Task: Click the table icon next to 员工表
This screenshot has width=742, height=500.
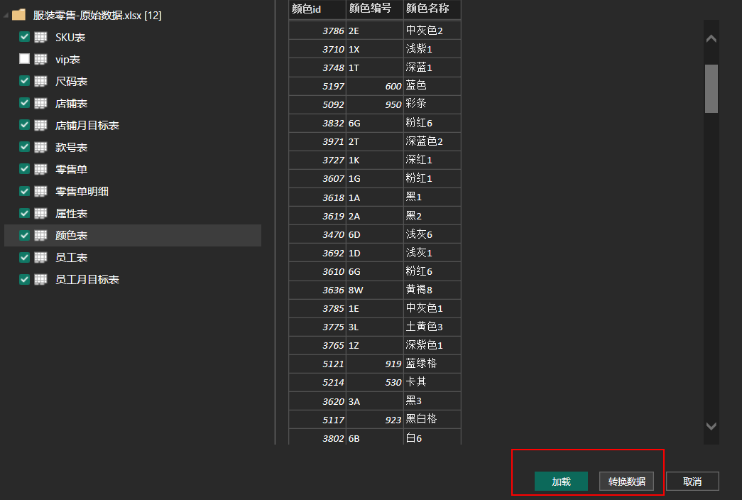Action: point(40,257)
